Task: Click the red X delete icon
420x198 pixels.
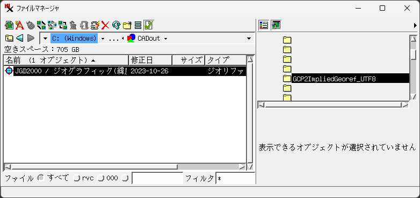Action: pos(105,25)
